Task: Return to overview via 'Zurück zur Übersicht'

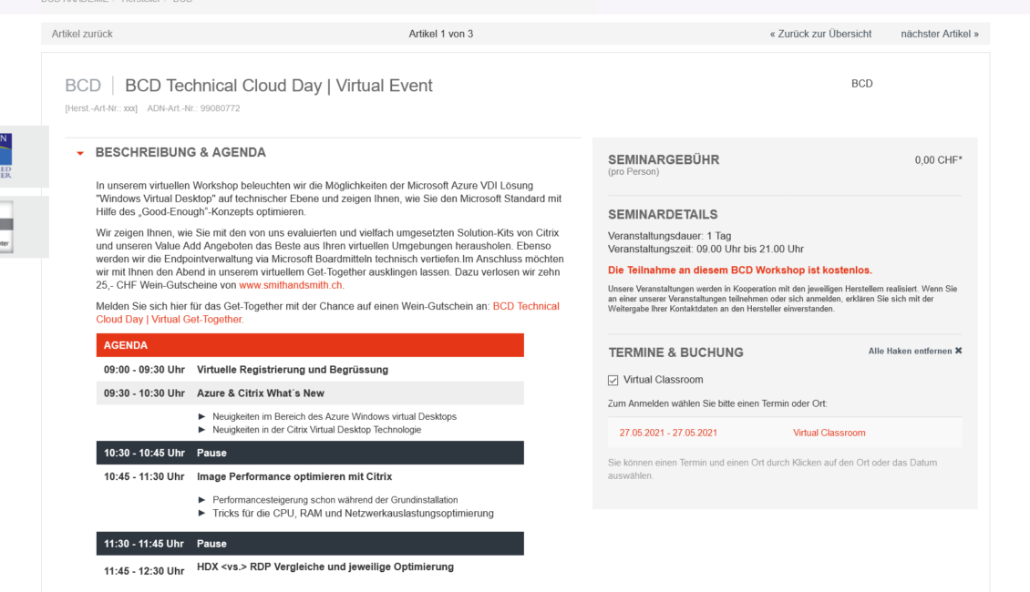Action: point(820,34)
